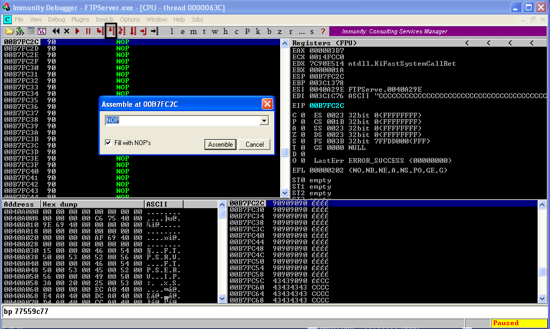This screenshot has width=550, height=329.
Task: Show patches via the 'P' button
Action: point(247,31)
